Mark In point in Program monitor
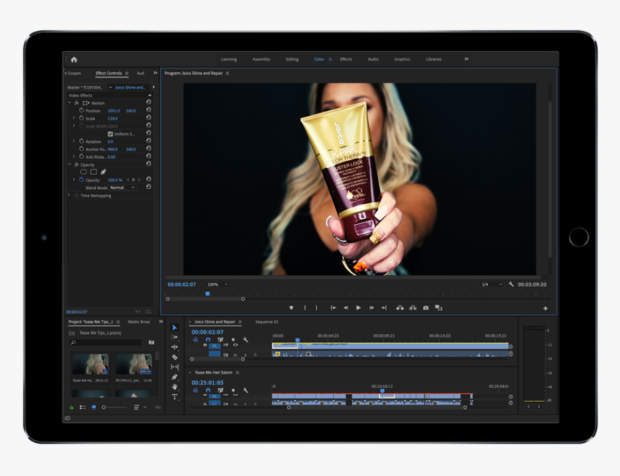The width and height of the screenshot is (620, 476). 304,307
